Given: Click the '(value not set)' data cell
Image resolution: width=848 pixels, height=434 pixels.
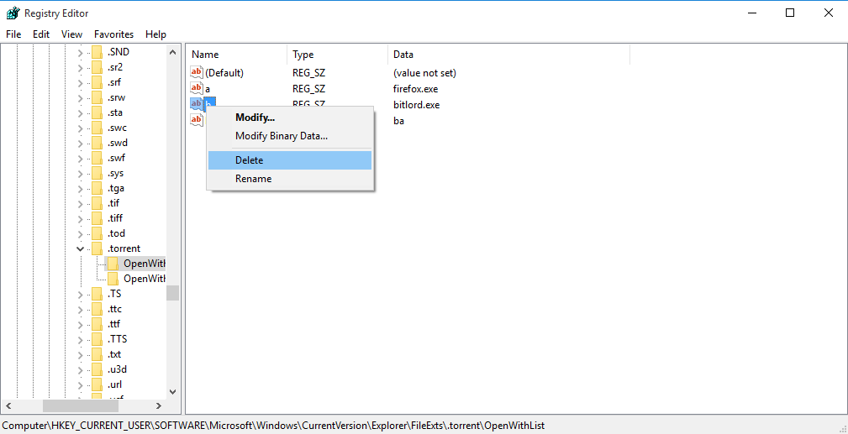Looking at the screenshot, I should click(x=424, y=73).
